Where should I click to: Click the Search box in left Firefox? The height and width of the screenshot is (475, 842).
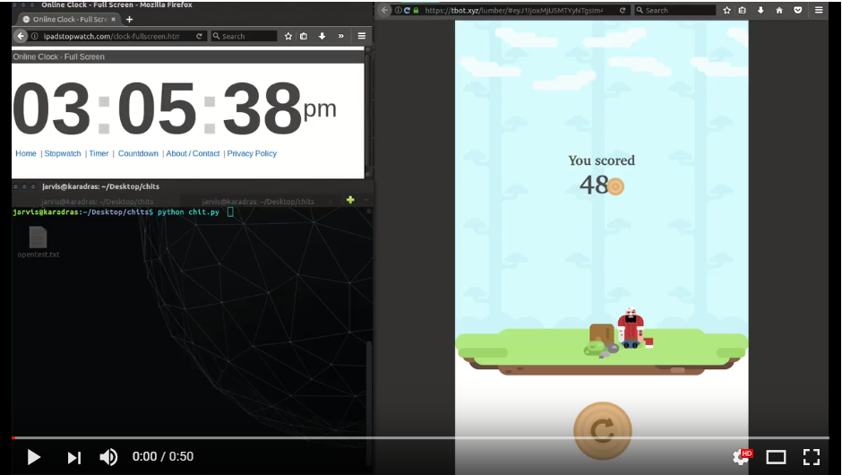pyautogui.click(x=245, y=36)
